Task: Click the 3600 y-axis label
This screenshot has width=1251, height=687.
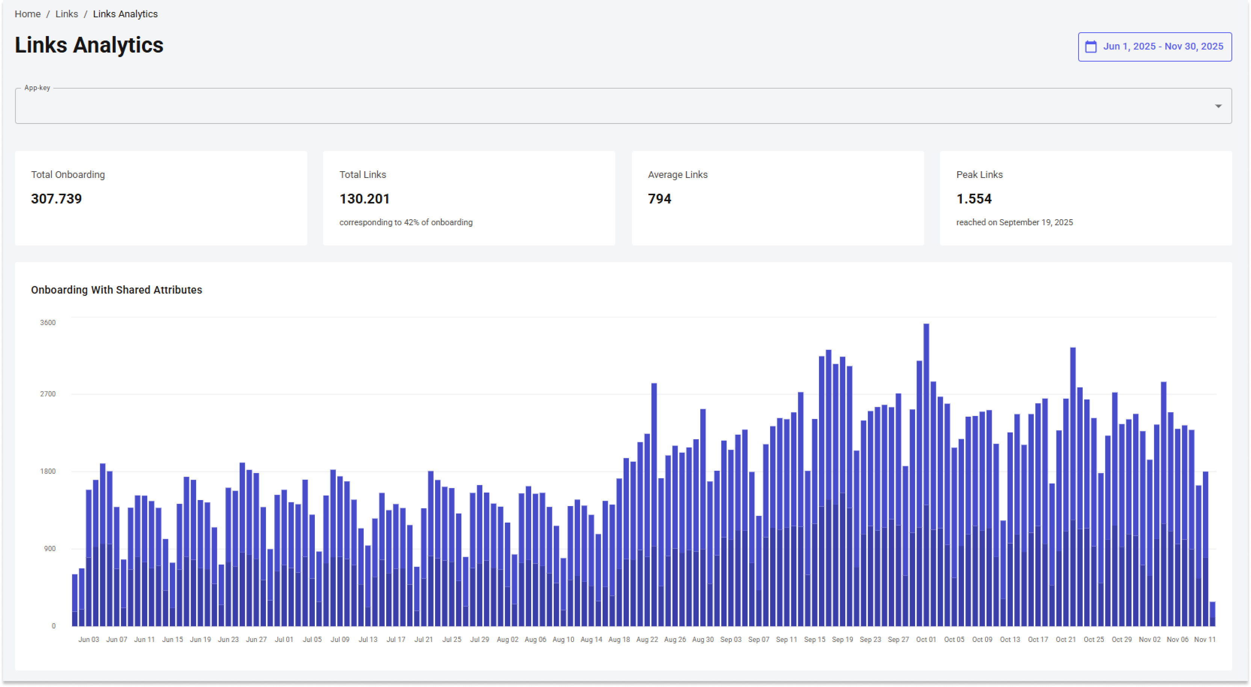Action: 48,322
